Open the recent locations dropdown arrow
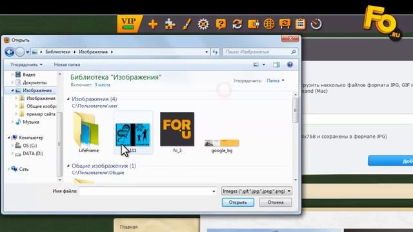This screenshot has height=232, width=413. point(27,52)
